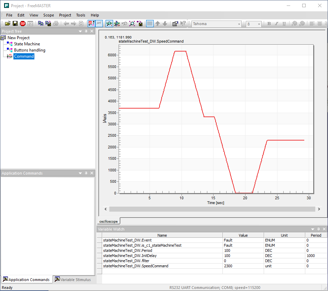Select the stateMachineTest_DW.SpeedCommand watch row

212,266
